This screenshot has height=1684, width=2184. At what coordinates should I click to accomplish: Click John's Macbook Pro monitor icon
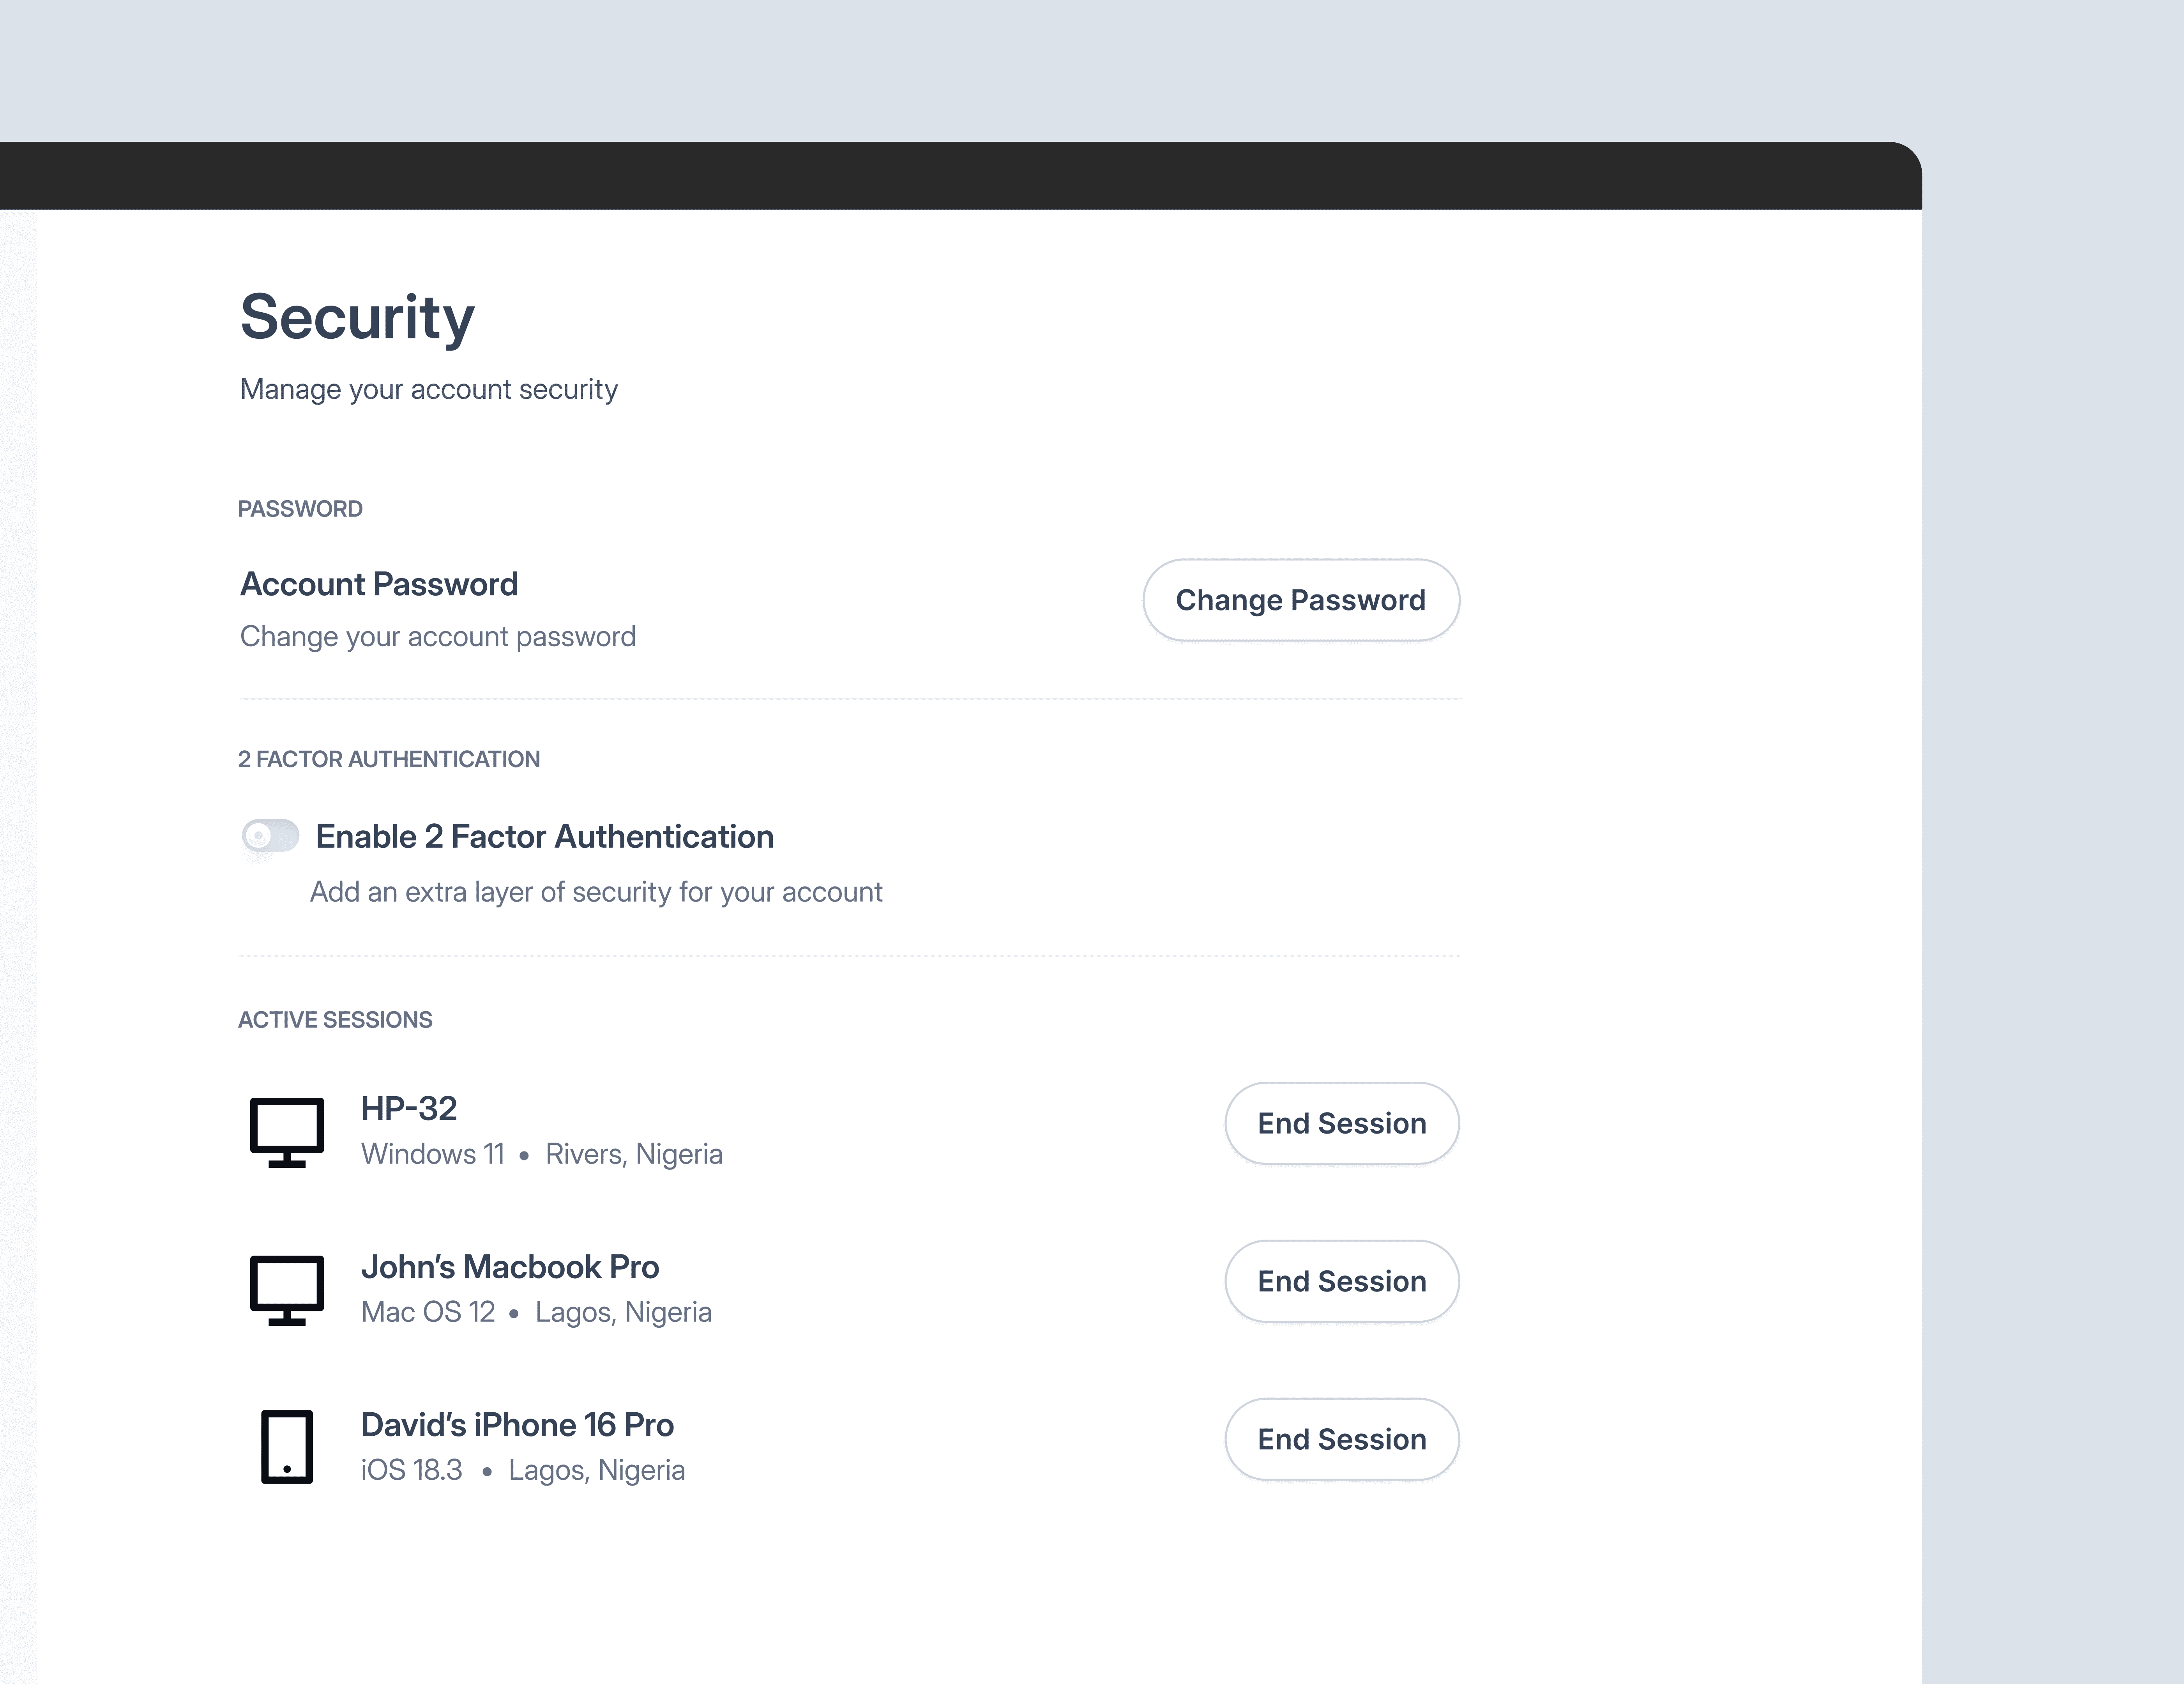tap(286, 1289)
